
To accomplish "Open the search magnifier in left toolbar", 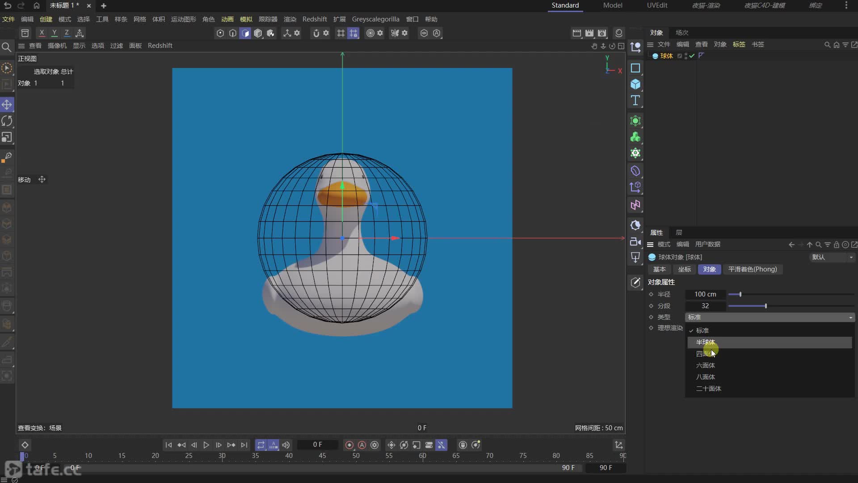I will click(x=6, y=47).
